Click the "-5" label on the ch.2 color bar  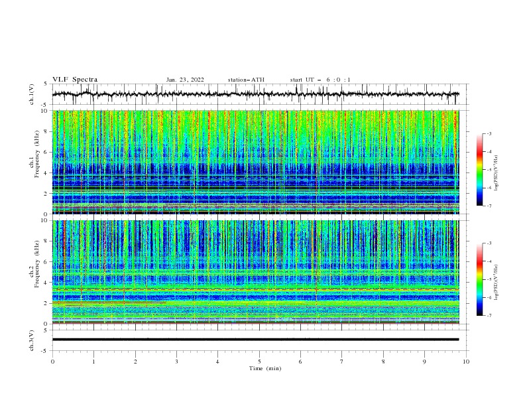489,279
